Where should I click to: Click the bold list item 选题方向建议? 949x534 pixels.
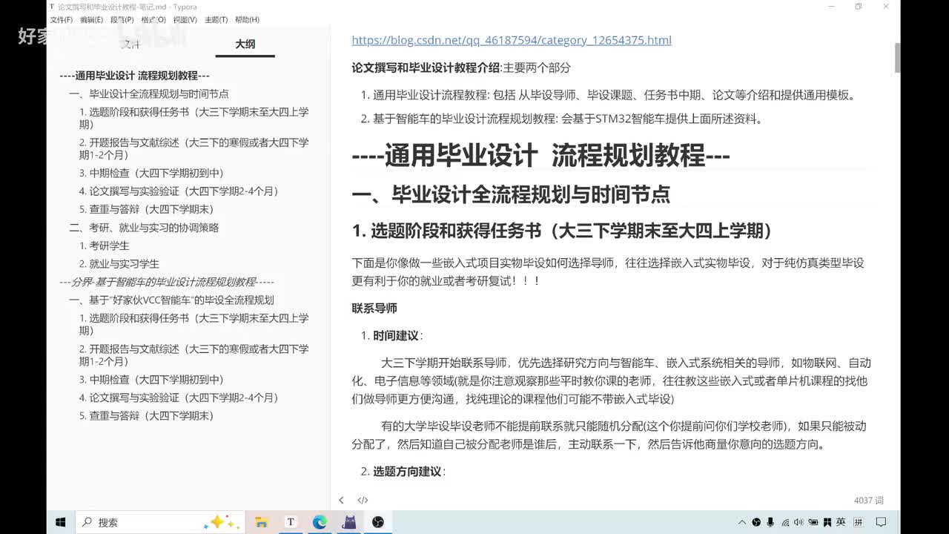point(407,471)
